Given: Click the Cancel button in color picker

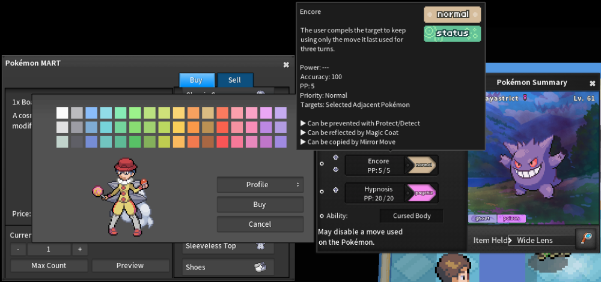Looking at the screenshot, I should click(260, 224).
